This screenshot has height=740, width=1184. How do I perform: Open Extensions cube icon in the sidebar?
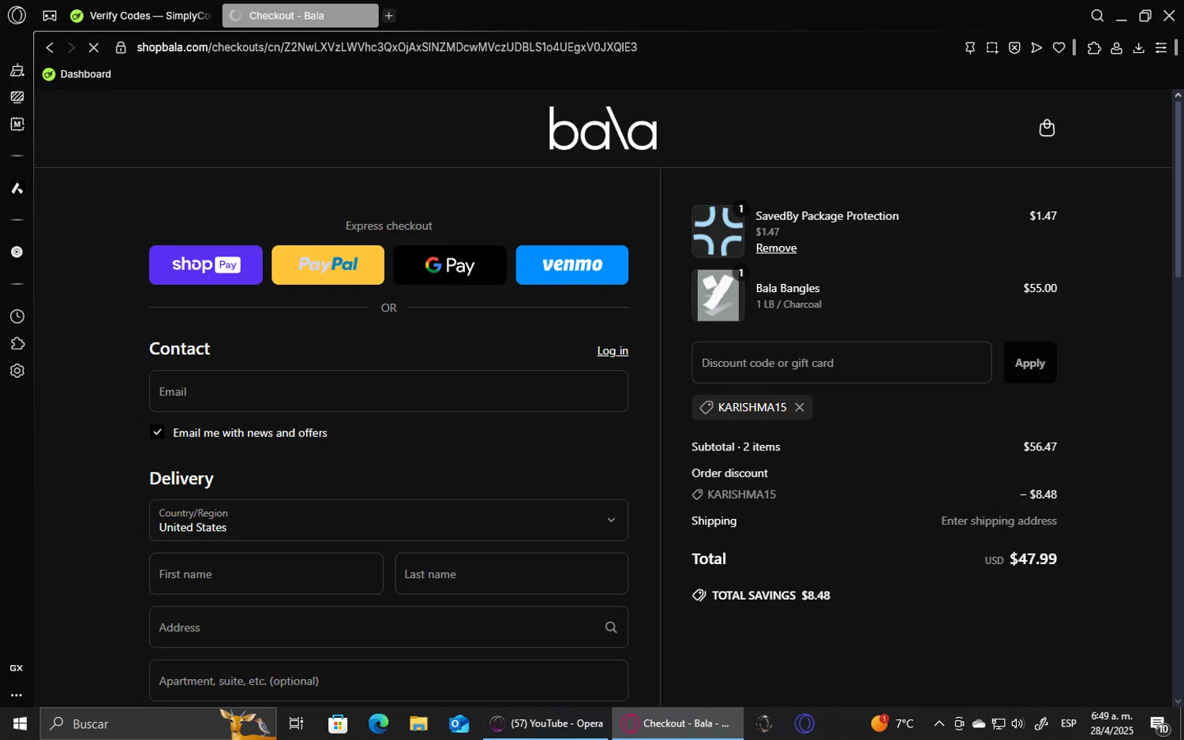(x=17, y=343)
